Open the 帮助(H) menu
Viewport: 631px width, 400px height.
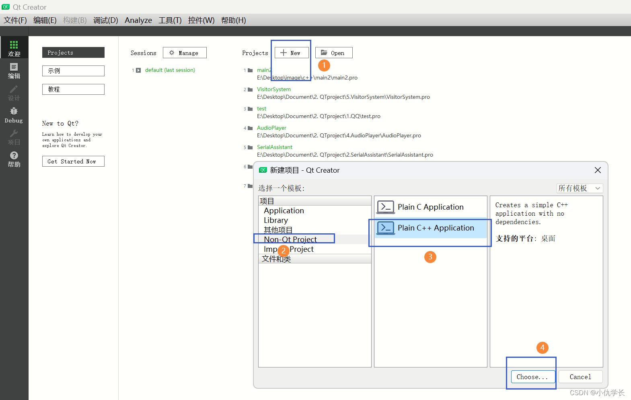click(234, 20)
